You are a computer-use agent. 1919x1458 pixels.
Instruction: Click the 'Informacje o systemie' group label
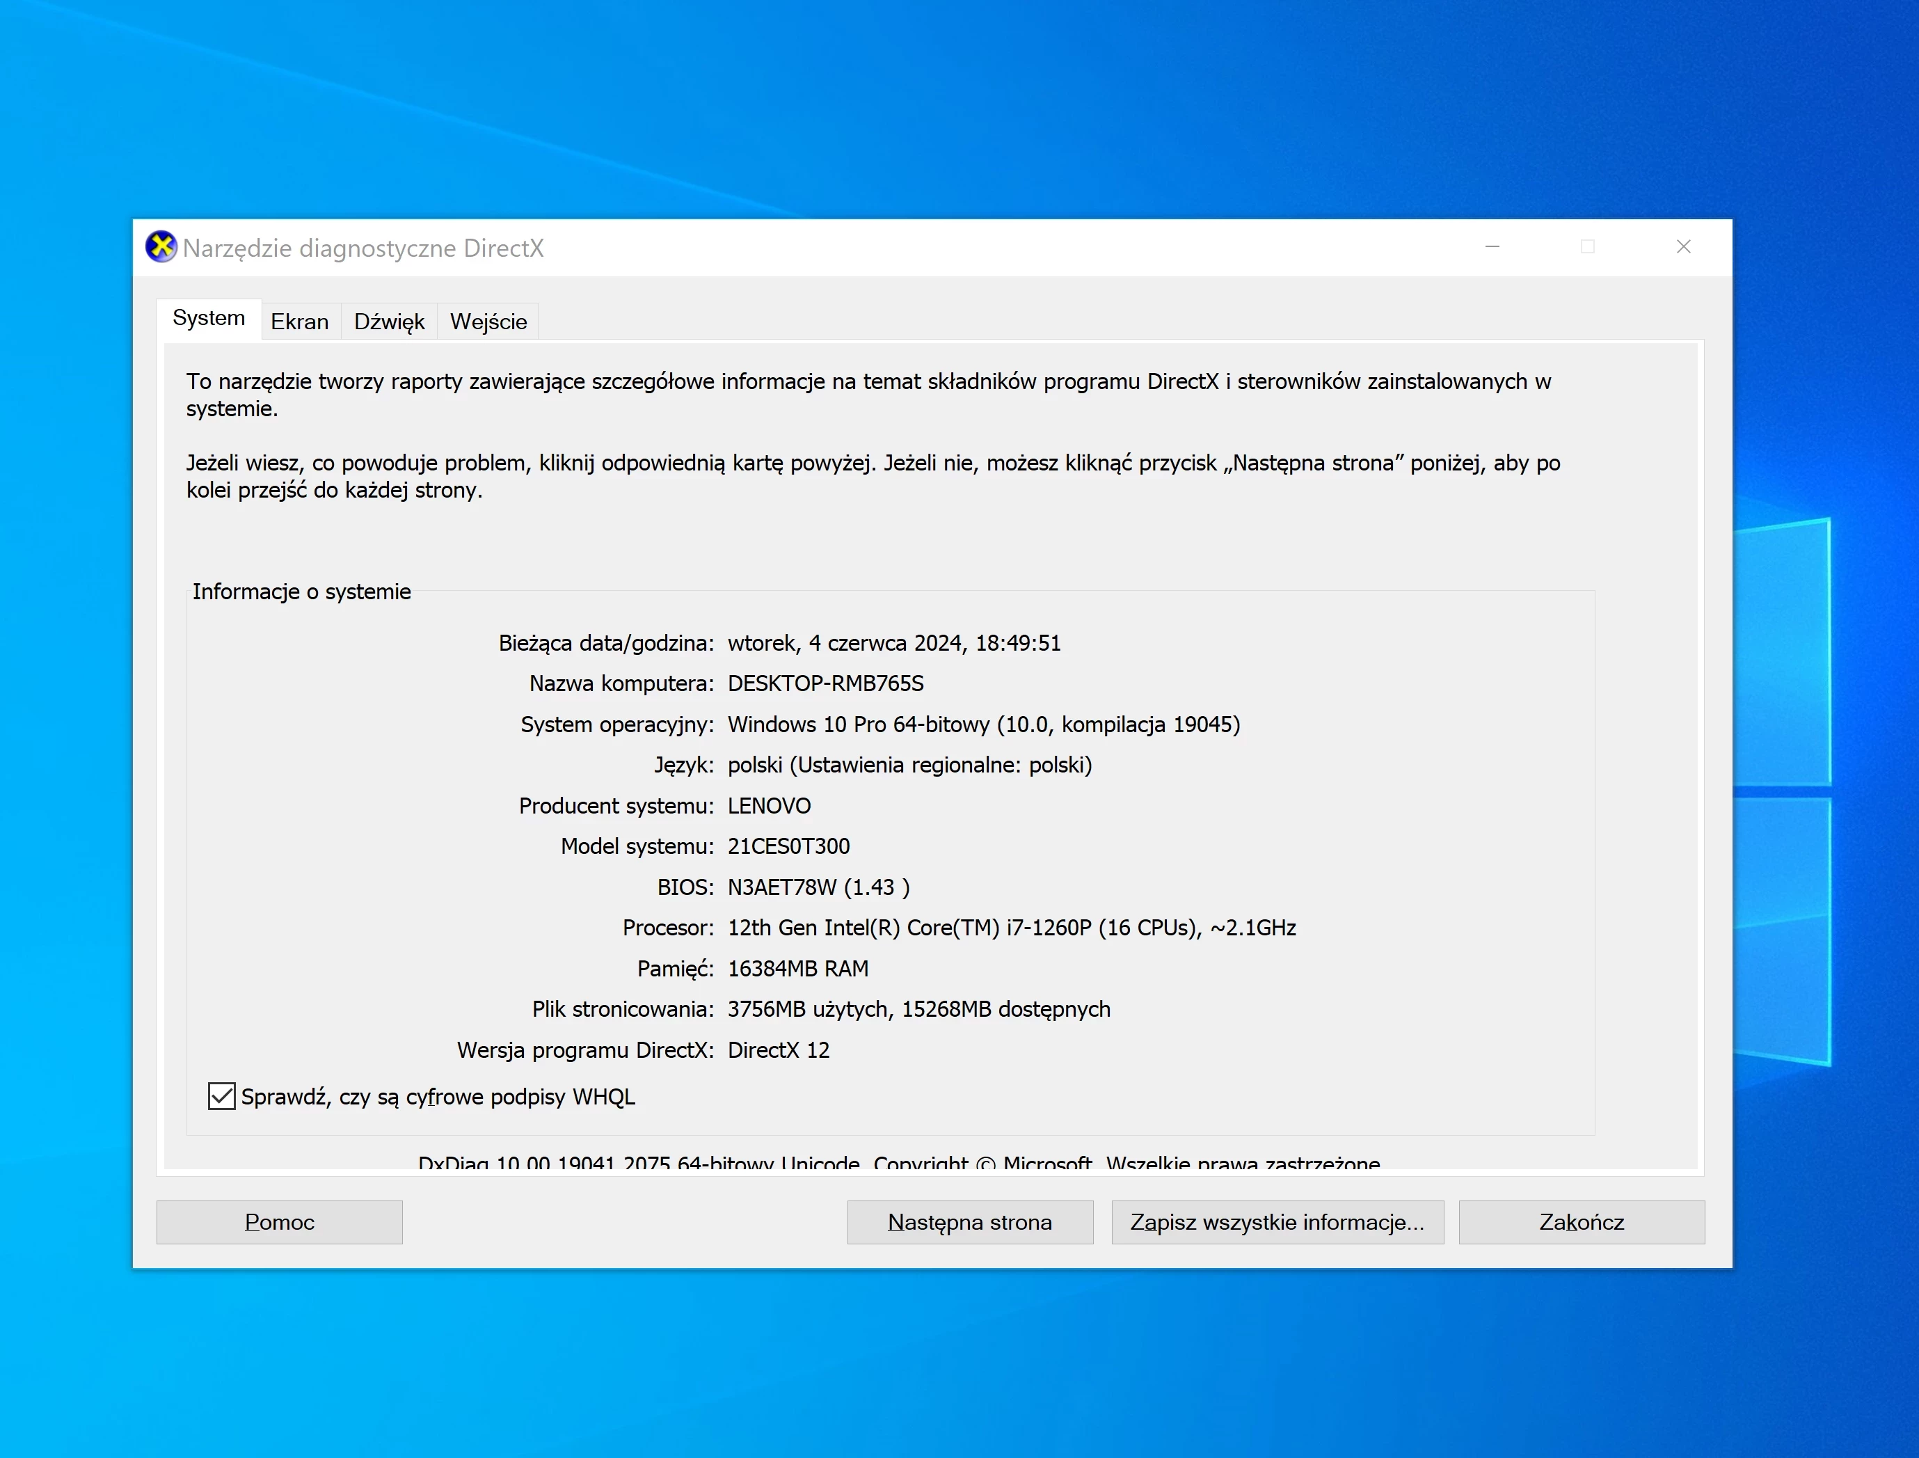point(302,592)
